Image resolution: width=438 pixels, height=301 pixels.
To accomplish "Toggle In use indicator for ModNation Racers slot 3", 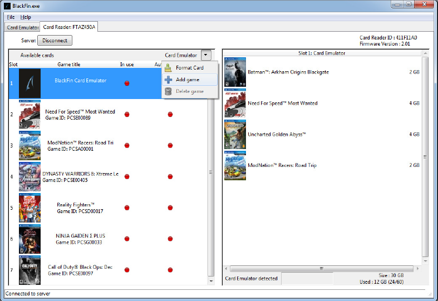I will (127, 145).
